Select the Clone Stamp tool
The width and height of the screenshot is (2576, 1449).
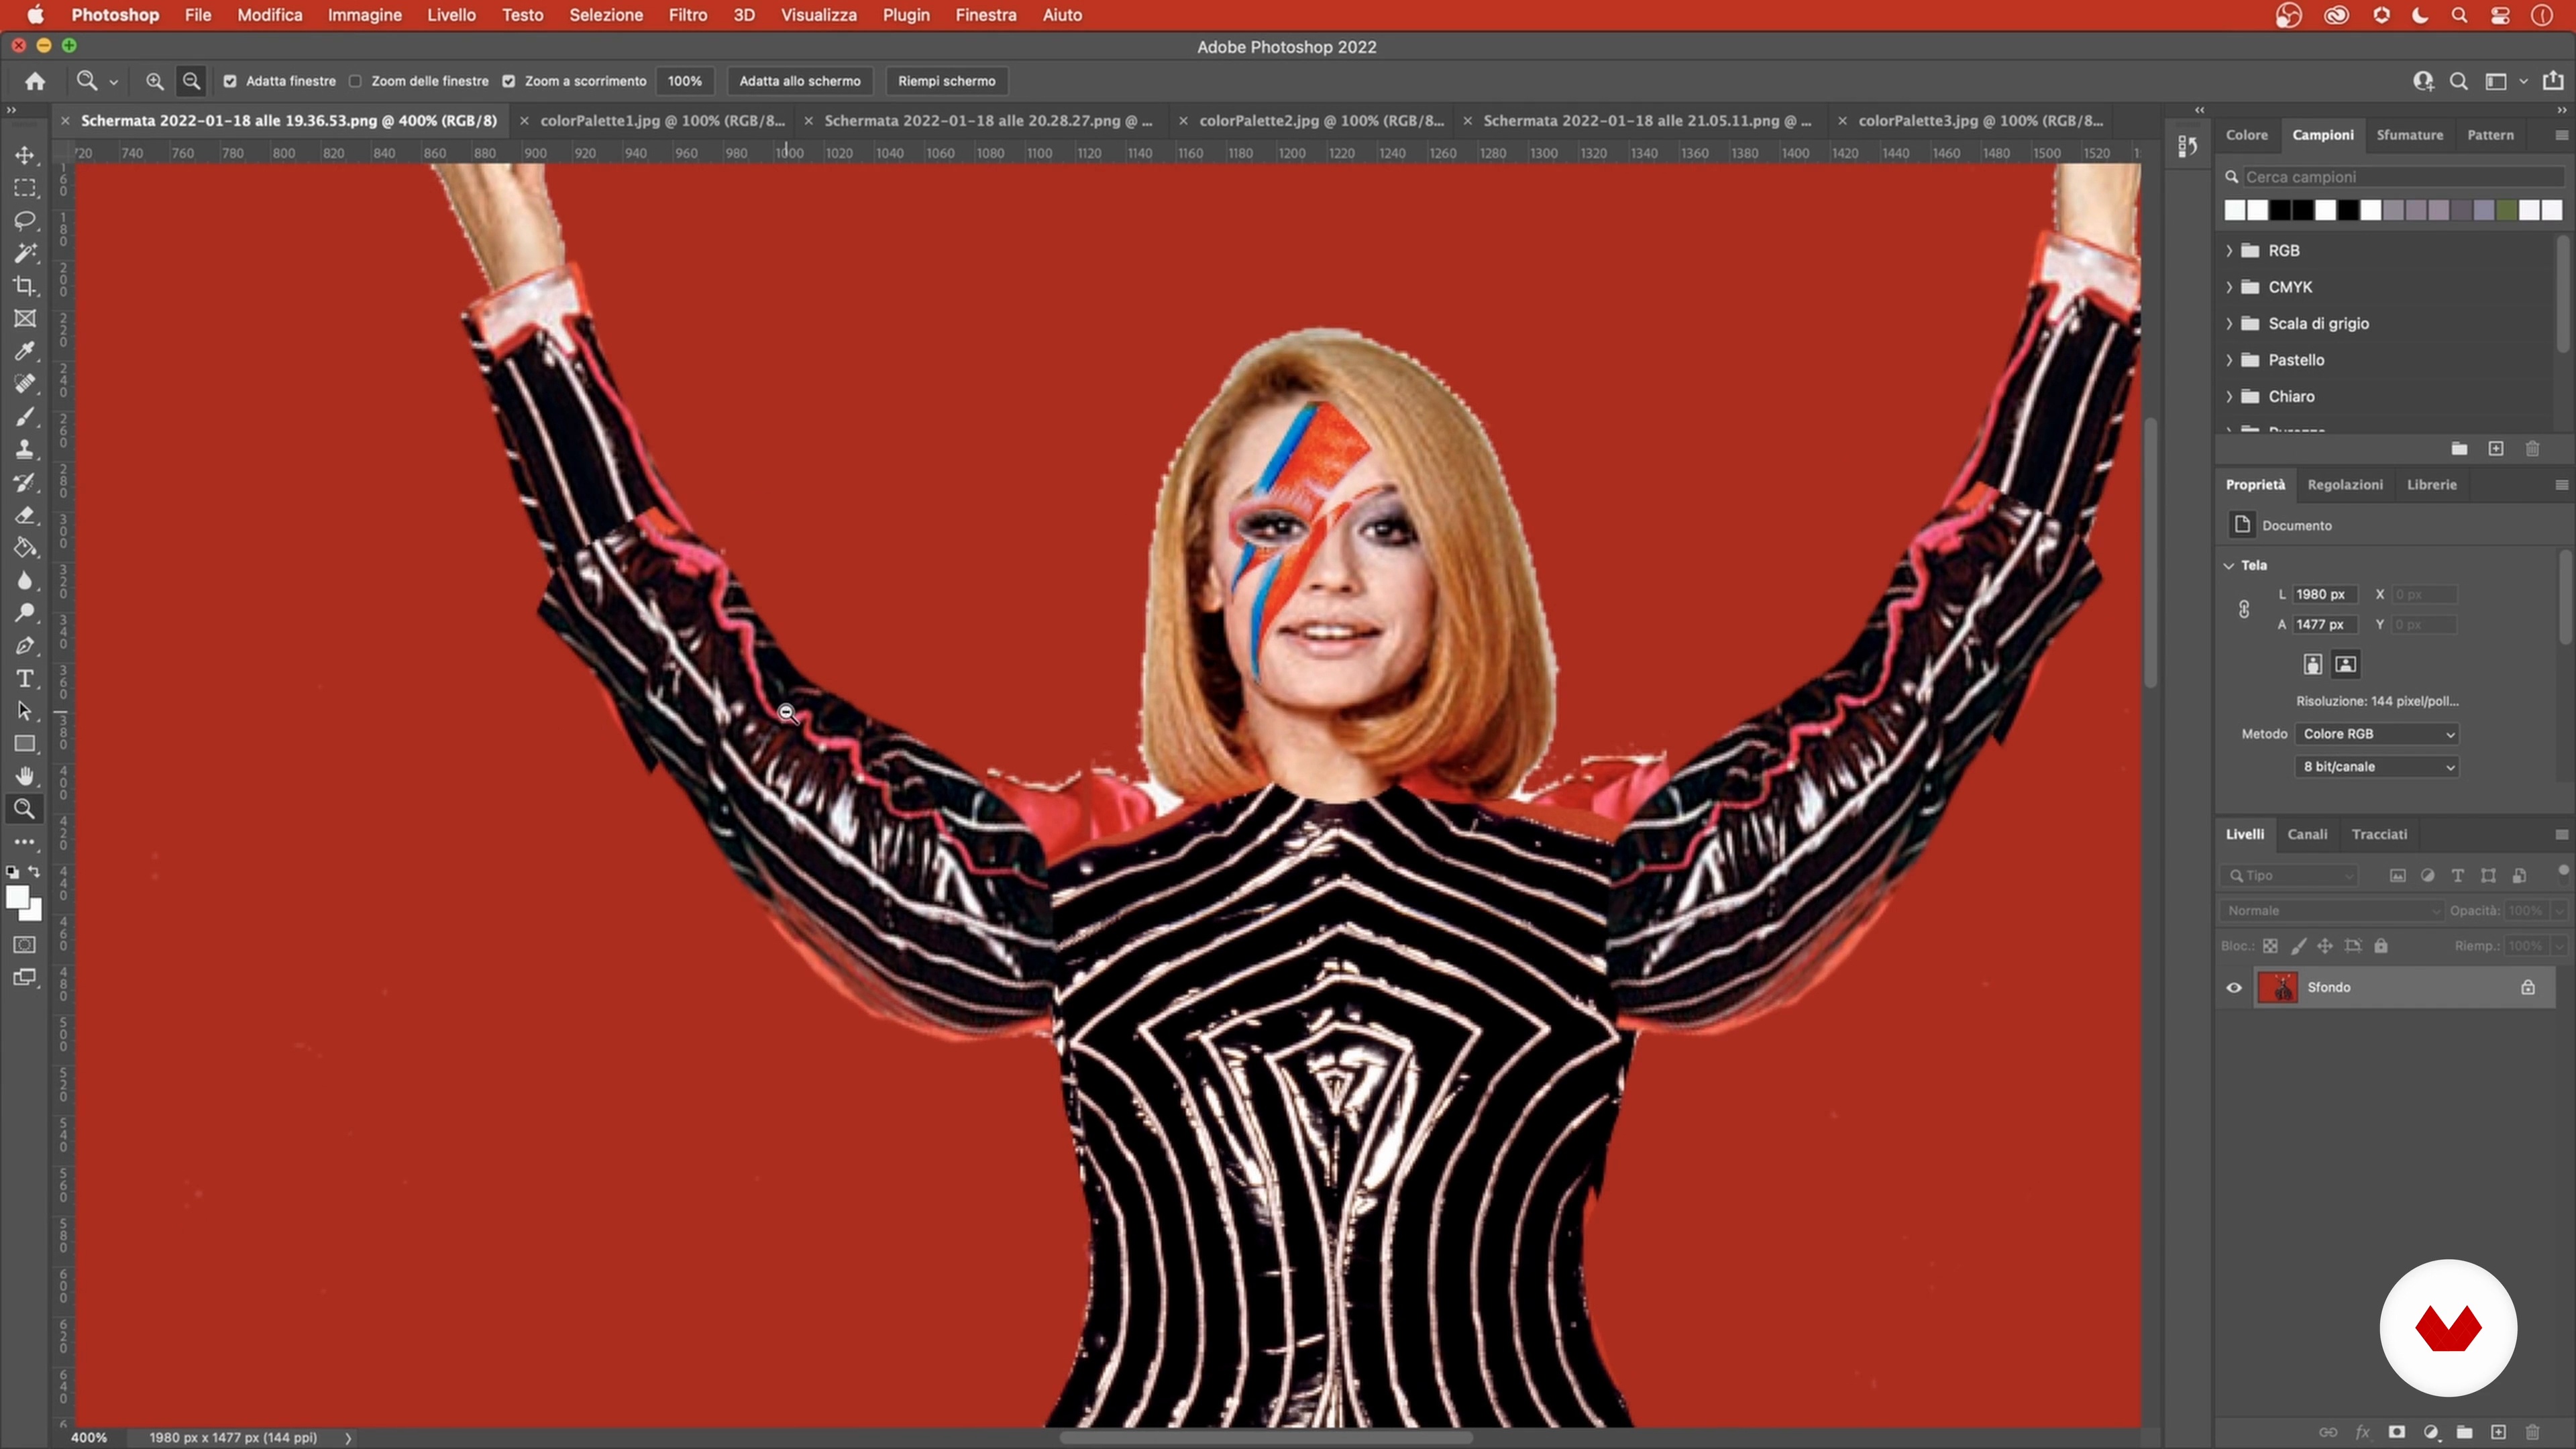[x=25, y=449]
